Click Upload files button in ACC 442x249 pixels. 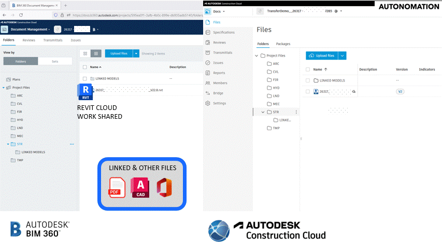tap(322, 56)
